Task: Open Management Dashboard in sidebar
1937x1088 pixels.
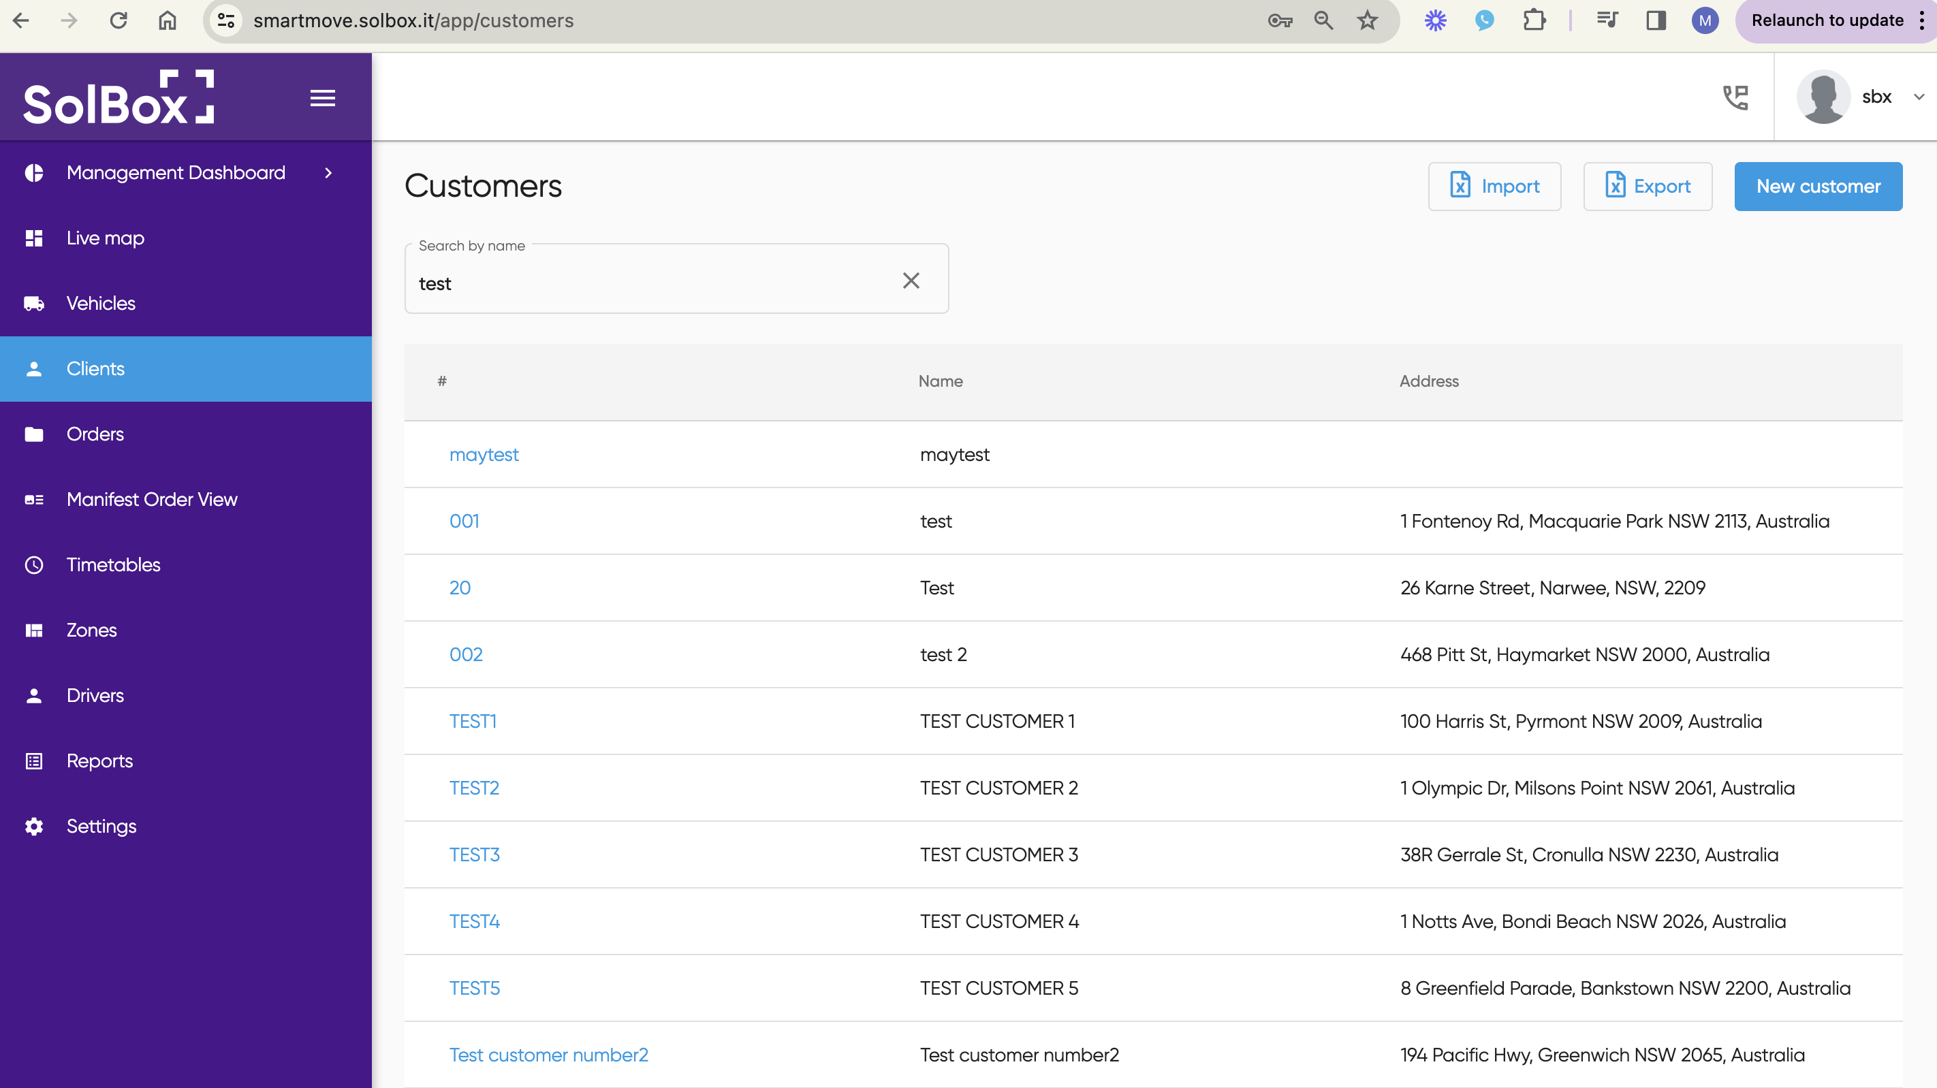Action: (176, 173)
